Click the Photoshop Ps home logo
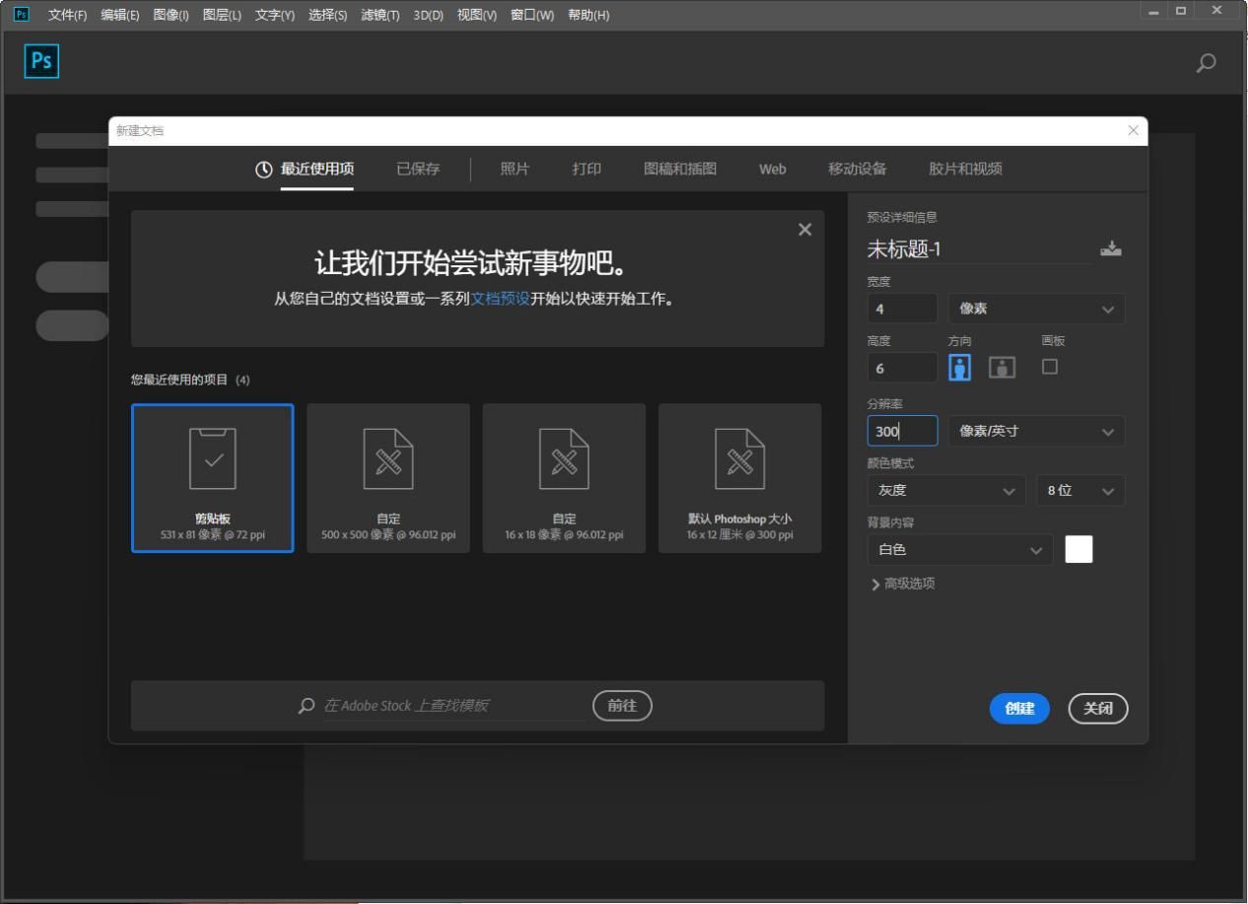The image size is (1248, 904). click(x=41, y=62)
